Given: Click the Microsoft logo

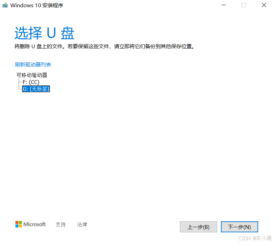Looking at the screenshot, I should pos(30,224).
